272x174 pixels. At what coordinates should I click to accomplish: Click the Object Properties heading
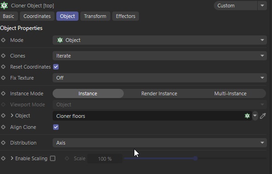(21, 28)
